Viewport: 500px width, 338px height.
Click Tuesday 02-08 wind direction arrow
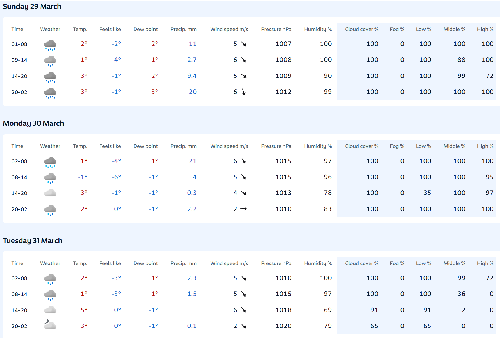(243, 278)
